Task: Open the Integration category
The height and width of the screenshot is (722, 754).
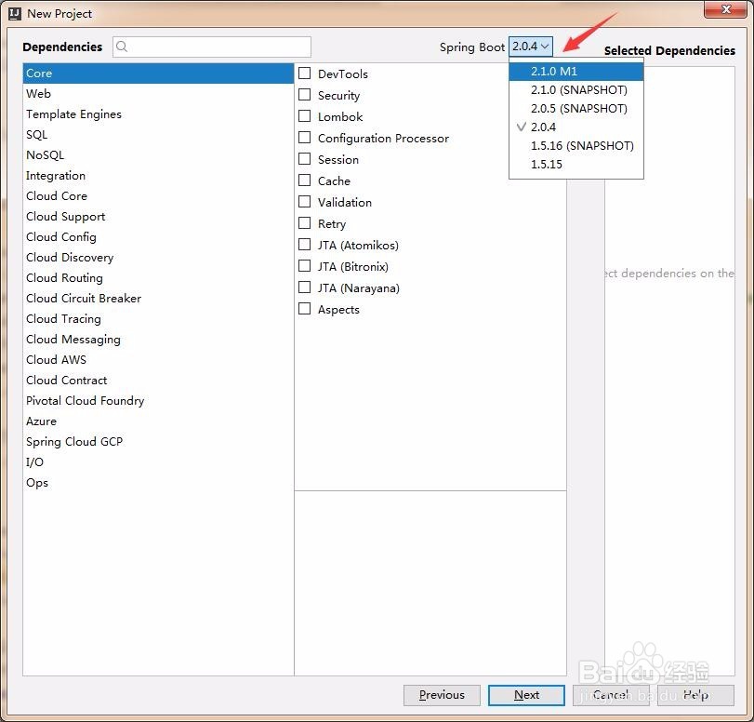Action: [158, 175]
